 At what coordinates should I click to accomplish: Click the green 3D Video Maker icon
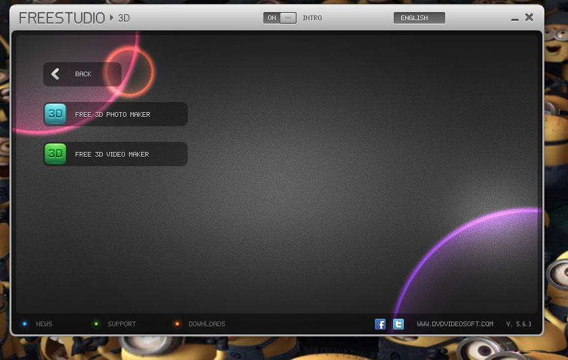tap(55, 154)
